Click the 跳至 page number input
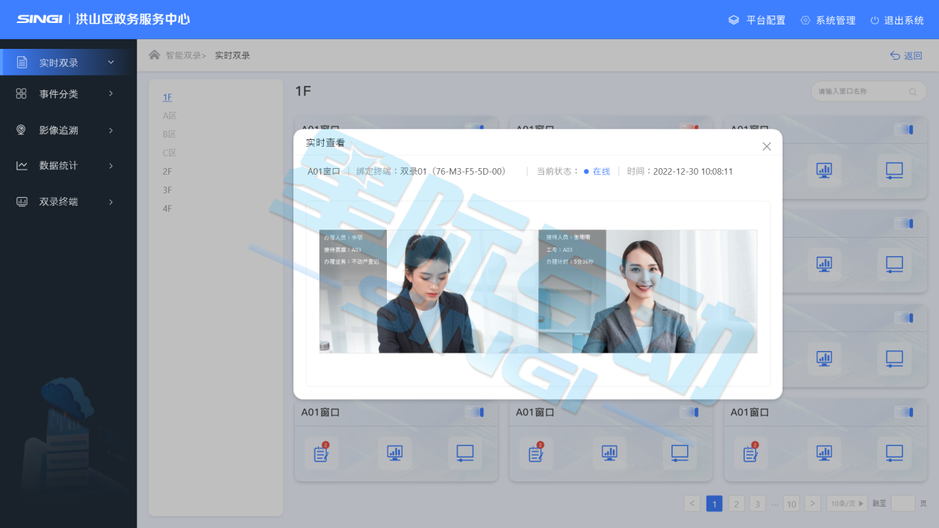The image size is (939, 528). pos(903,504)
